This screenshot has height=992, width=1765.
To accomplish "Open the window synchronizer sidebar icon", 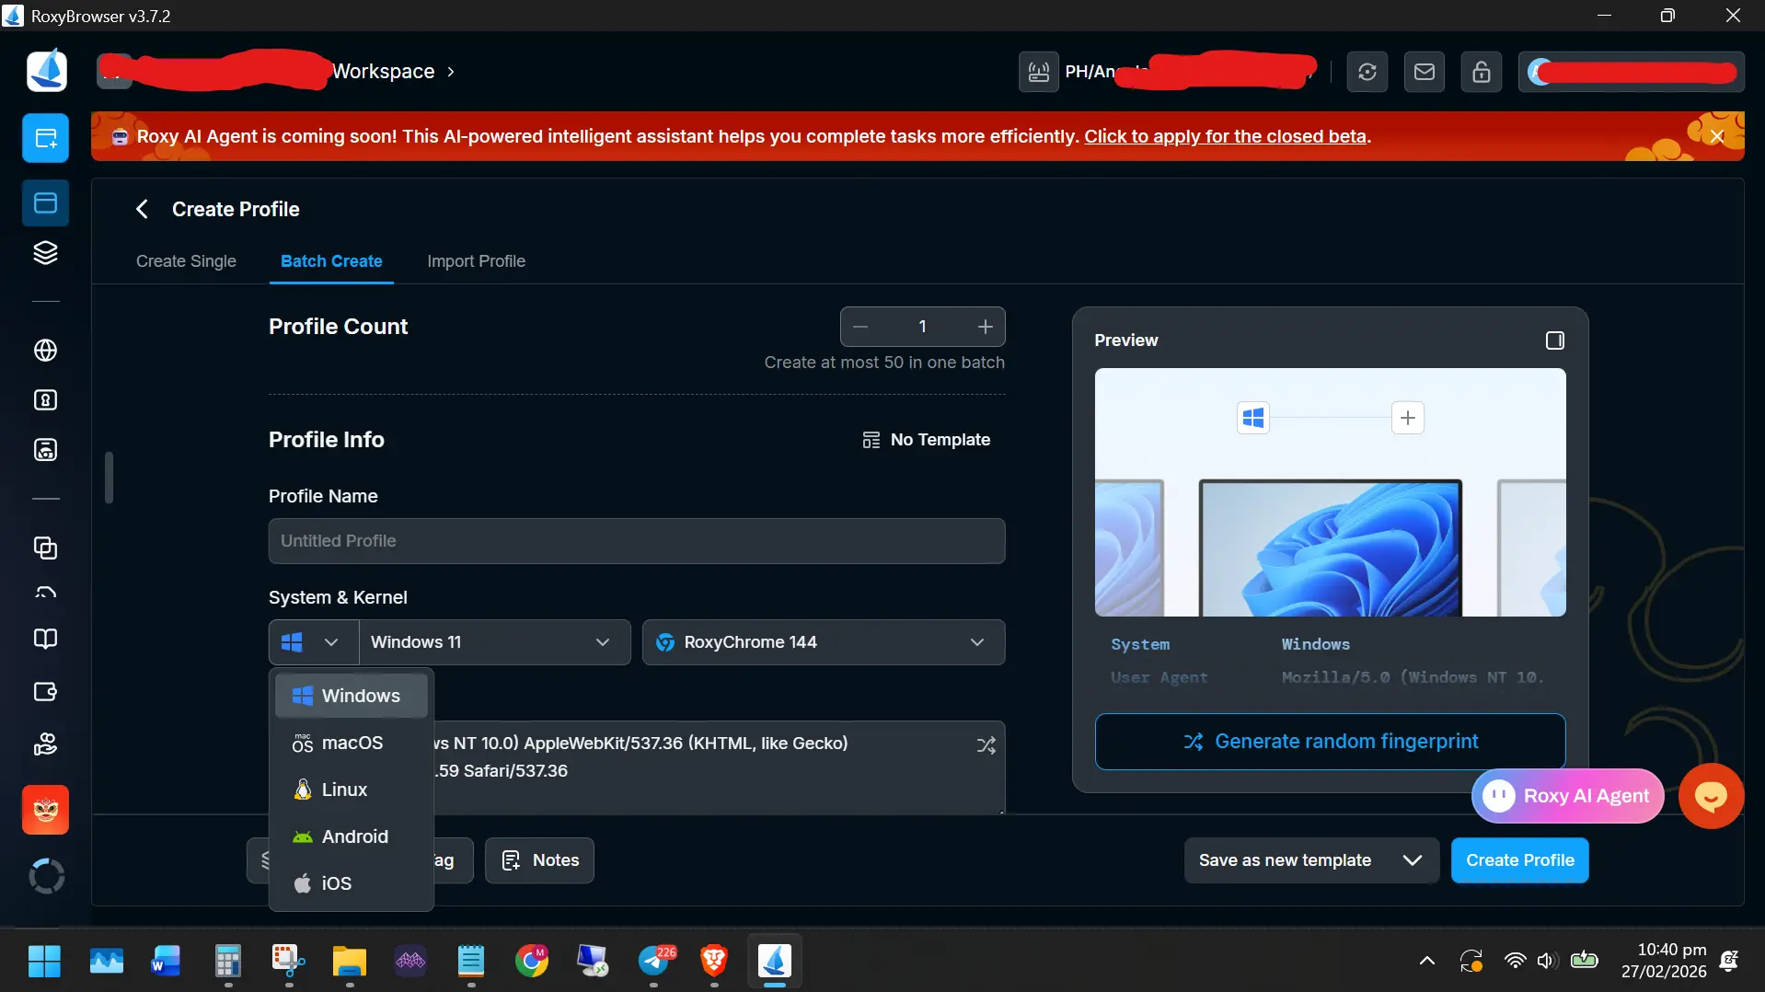I will [46, 548].
